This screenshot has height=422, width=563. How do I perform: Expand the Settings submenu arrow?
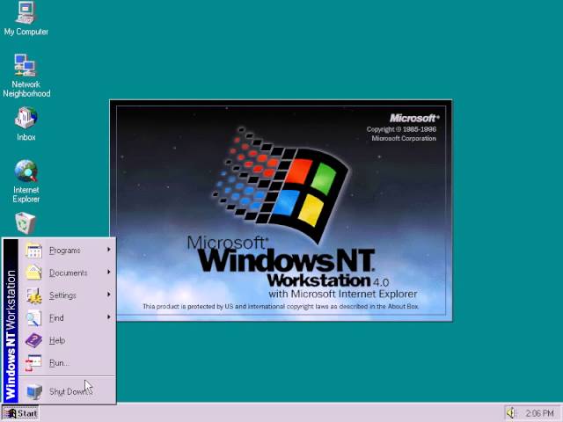click(x=109, y=295)
